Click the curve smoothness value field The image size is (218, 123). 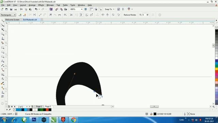click(x=144, y=15)
